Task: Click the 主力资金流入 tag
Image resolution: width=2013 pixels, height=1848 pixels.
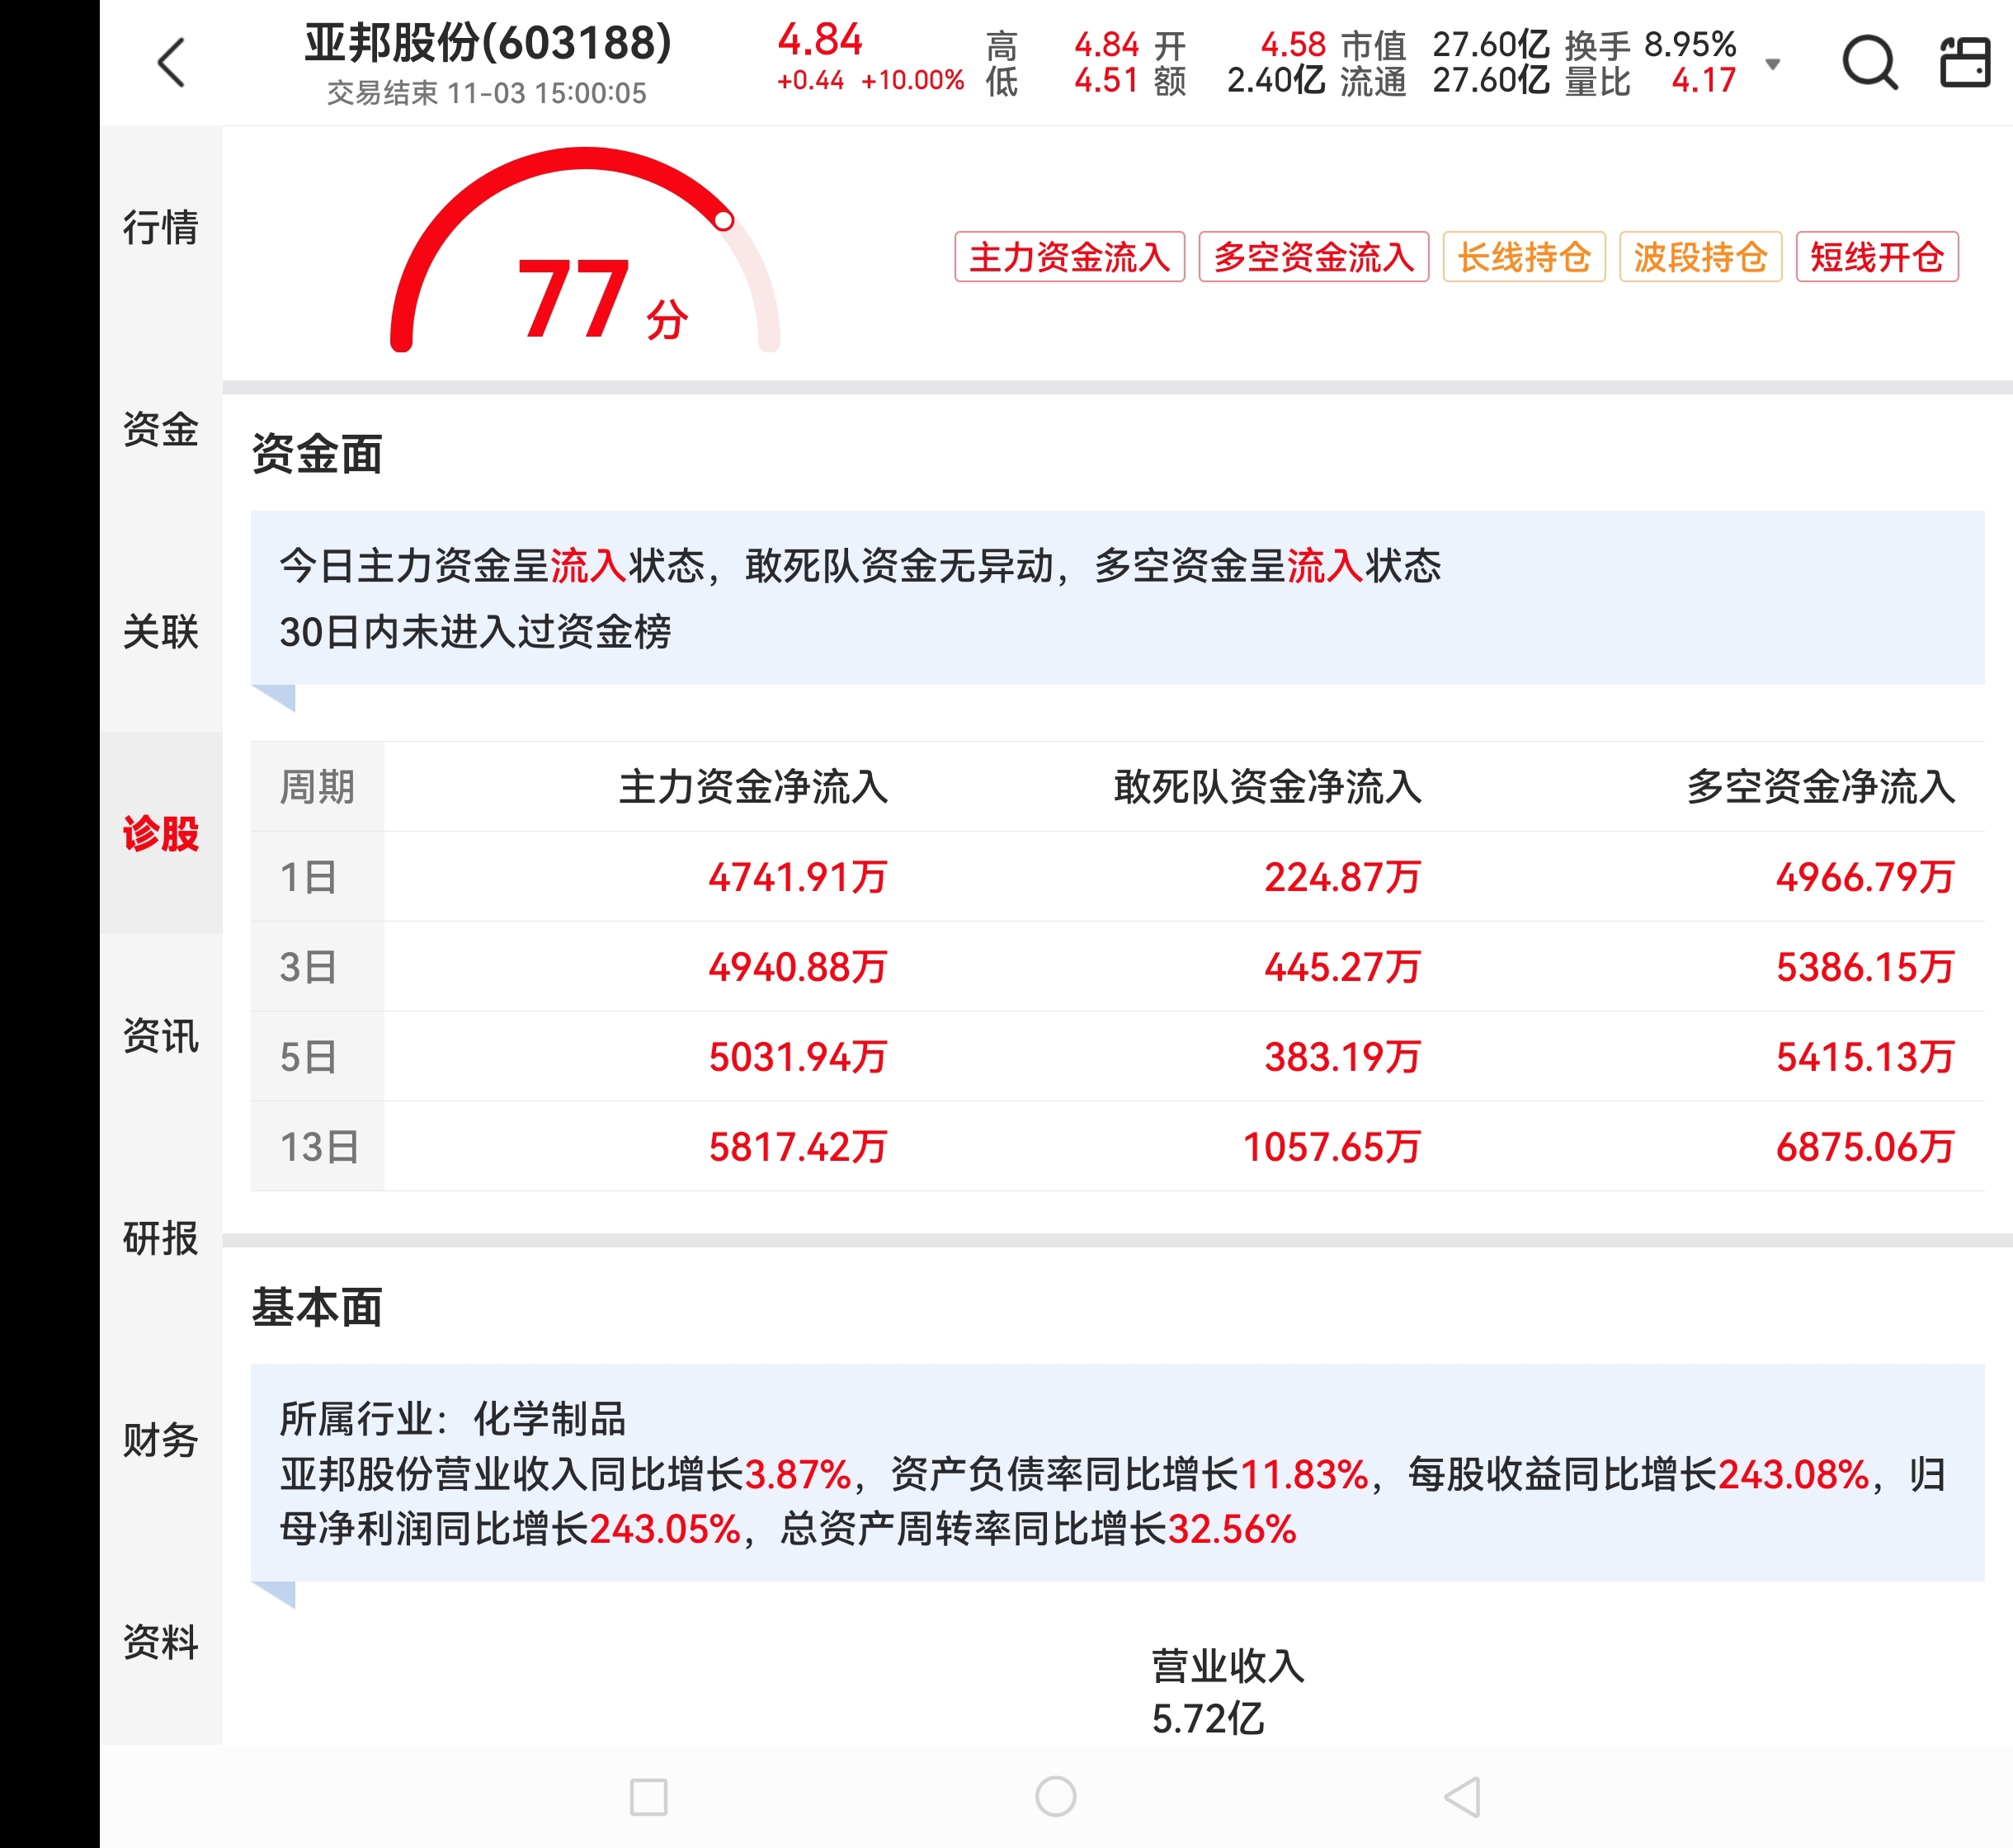Action: point(1069,257)
